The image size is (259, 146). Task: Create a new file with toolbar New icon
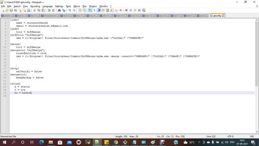point(3,10)
